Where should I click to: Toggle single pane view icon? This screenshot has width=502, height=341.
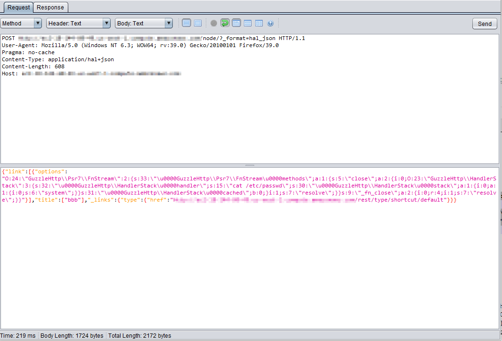pyautogui.click(x=198, y=23)
